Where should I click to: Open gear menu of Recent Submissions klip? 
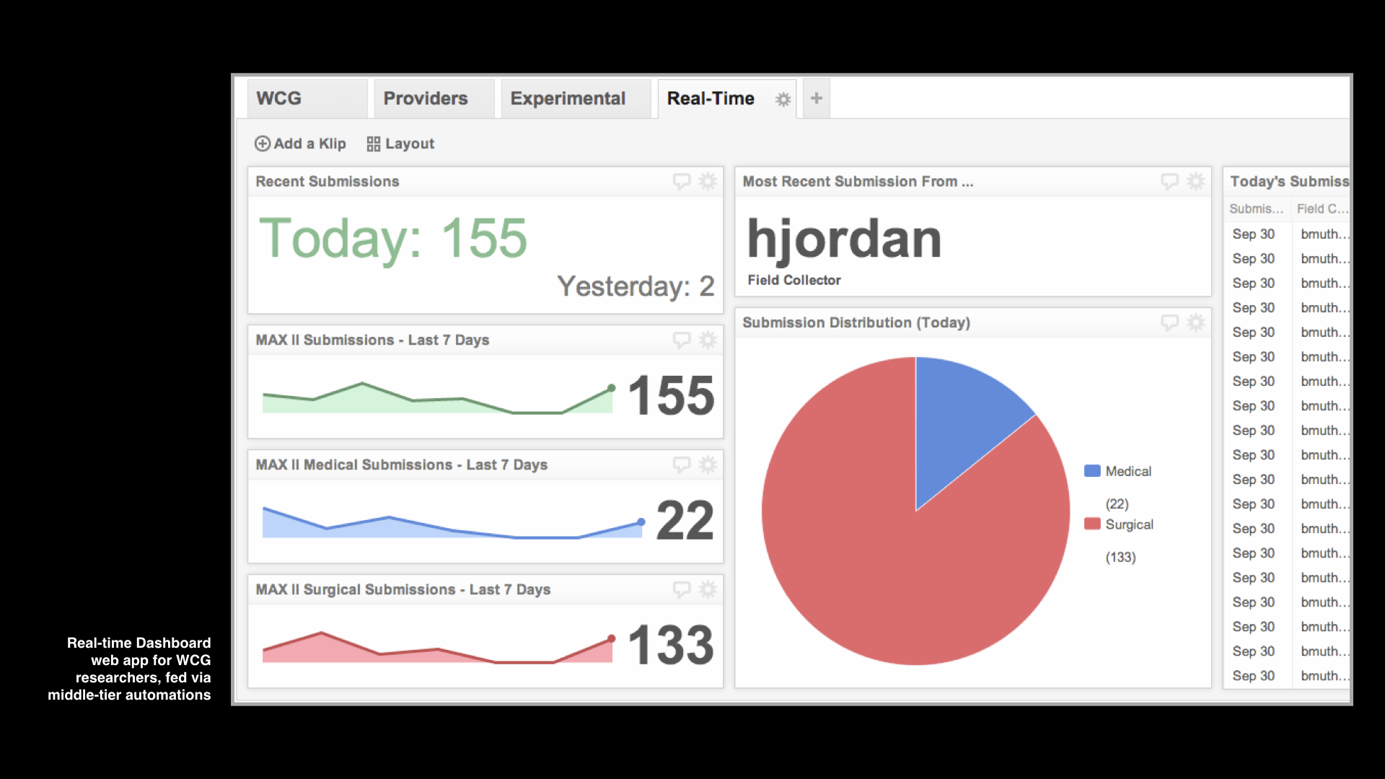coord(708,181)
